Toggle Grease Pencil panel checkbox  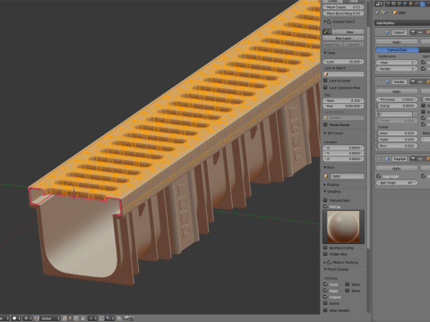point(330,21)
